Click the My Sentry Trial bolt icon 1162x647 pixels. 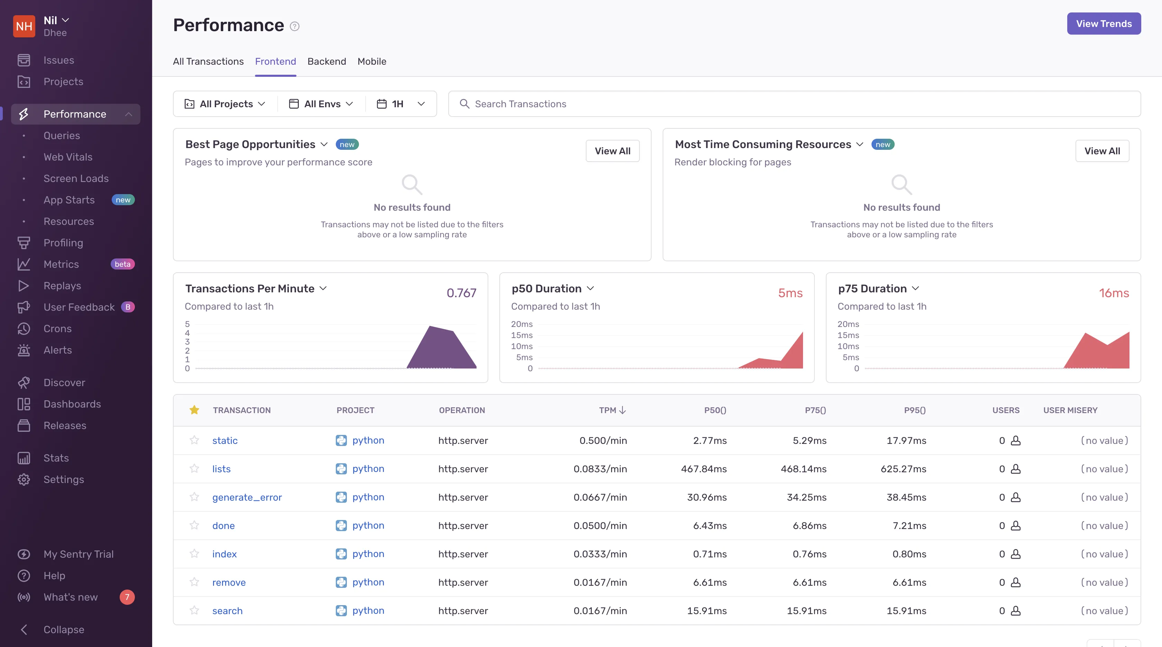(x=24, y=554)
